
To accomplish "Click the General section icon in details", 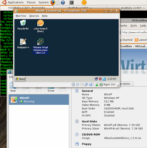I will (77, 91).
